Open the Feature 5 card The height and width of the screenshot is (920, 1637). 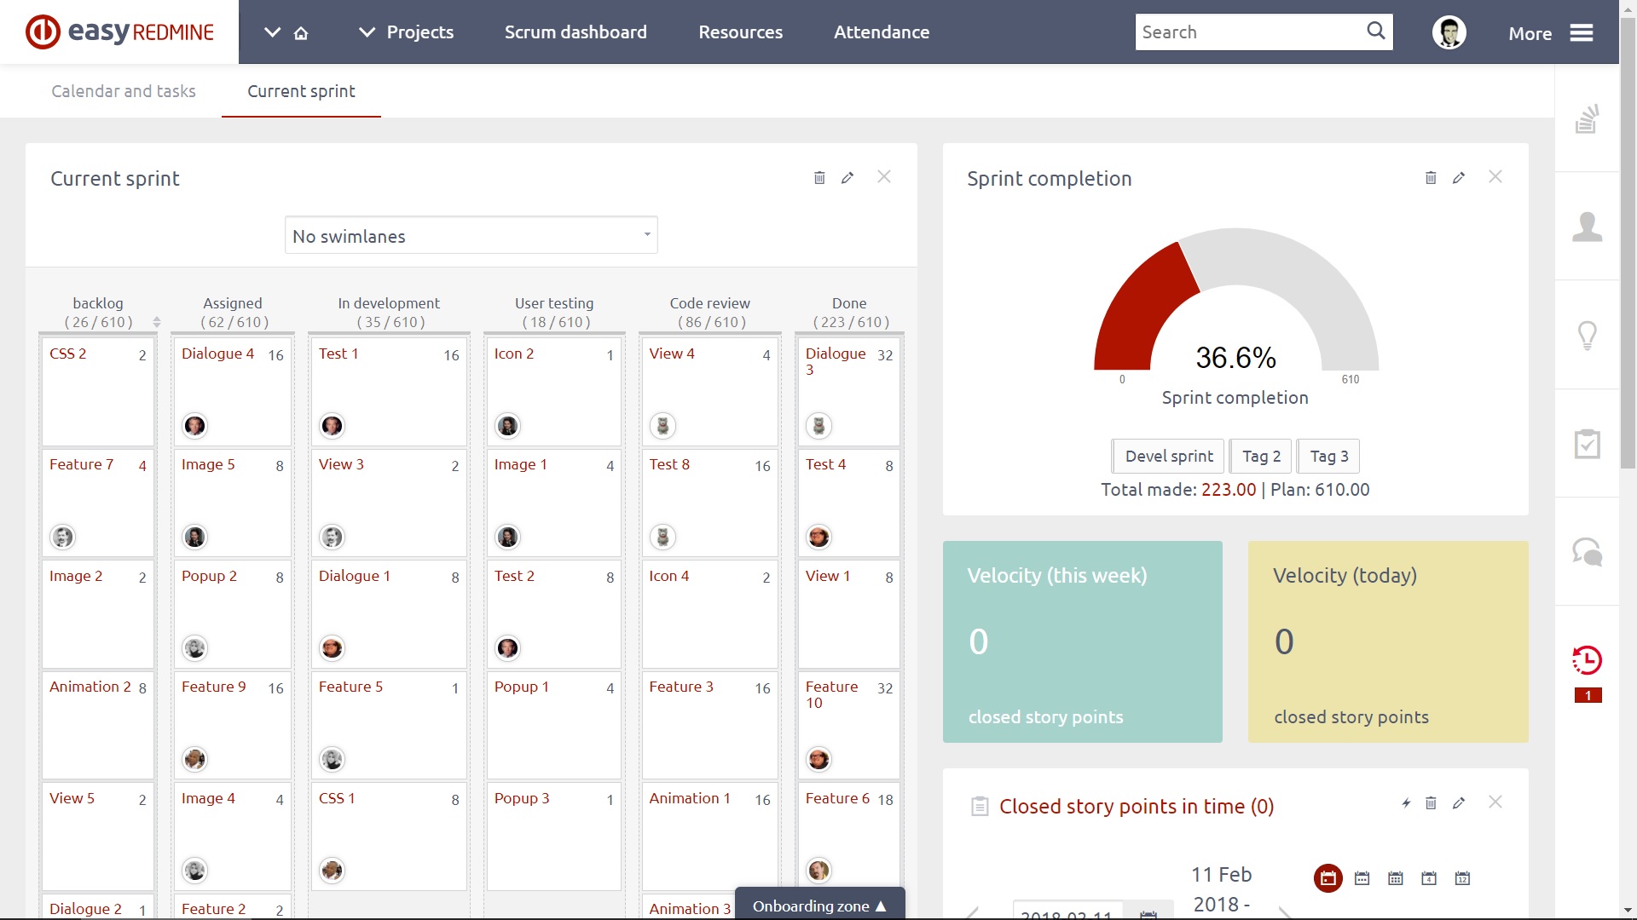[389, 725]
